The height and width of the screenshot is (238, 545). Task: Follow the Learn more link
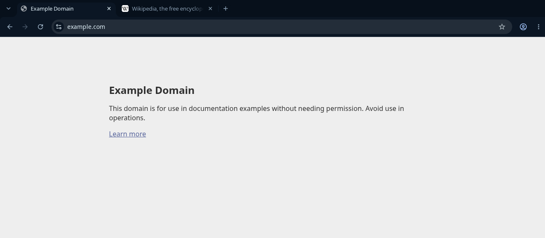click(x=127, y=134)
